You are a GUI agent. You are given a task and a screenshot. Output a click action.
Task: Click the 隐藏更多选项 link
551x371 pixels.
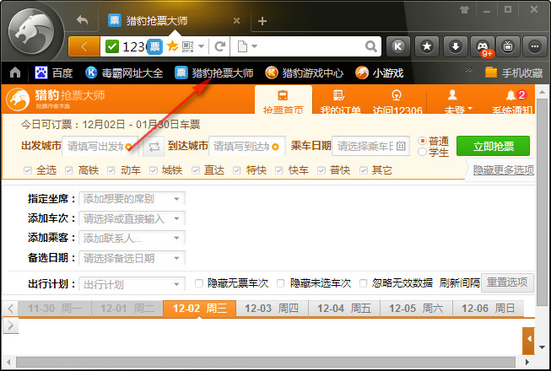pyautogui.click(x=504, y=169)
